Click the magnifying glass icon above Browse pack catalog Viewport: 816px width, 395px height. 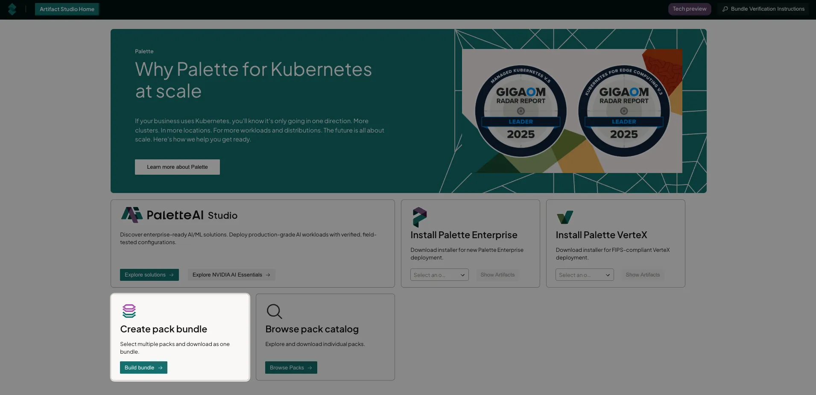(x=274, y=311)
